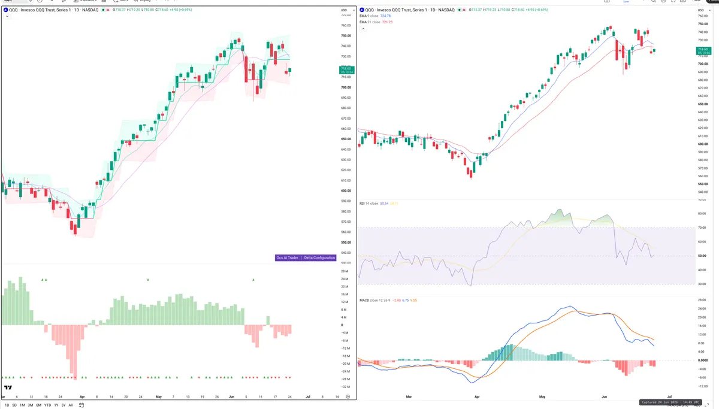
Task: Collapse the left chart legend chevron
Action: coord(7,16)
